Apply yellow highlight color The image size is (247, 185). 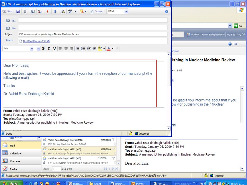(x=100, y=49)
